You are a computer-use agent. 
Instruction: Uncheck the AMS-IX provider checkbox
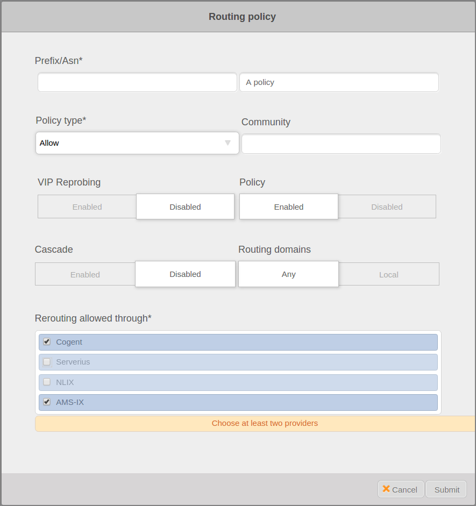[47, 402]
